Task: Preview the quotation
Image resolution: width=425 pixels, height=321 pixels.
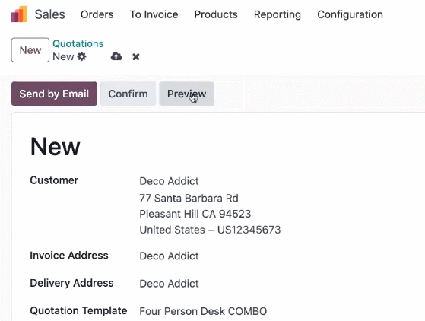Action: tap(187, 94)
